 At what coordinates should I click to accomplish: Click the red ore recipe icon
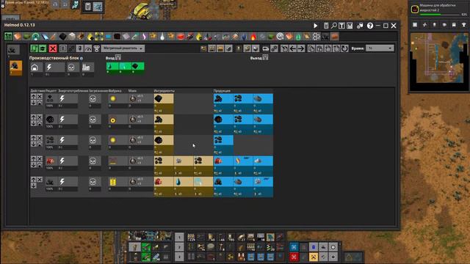point(50,161)
